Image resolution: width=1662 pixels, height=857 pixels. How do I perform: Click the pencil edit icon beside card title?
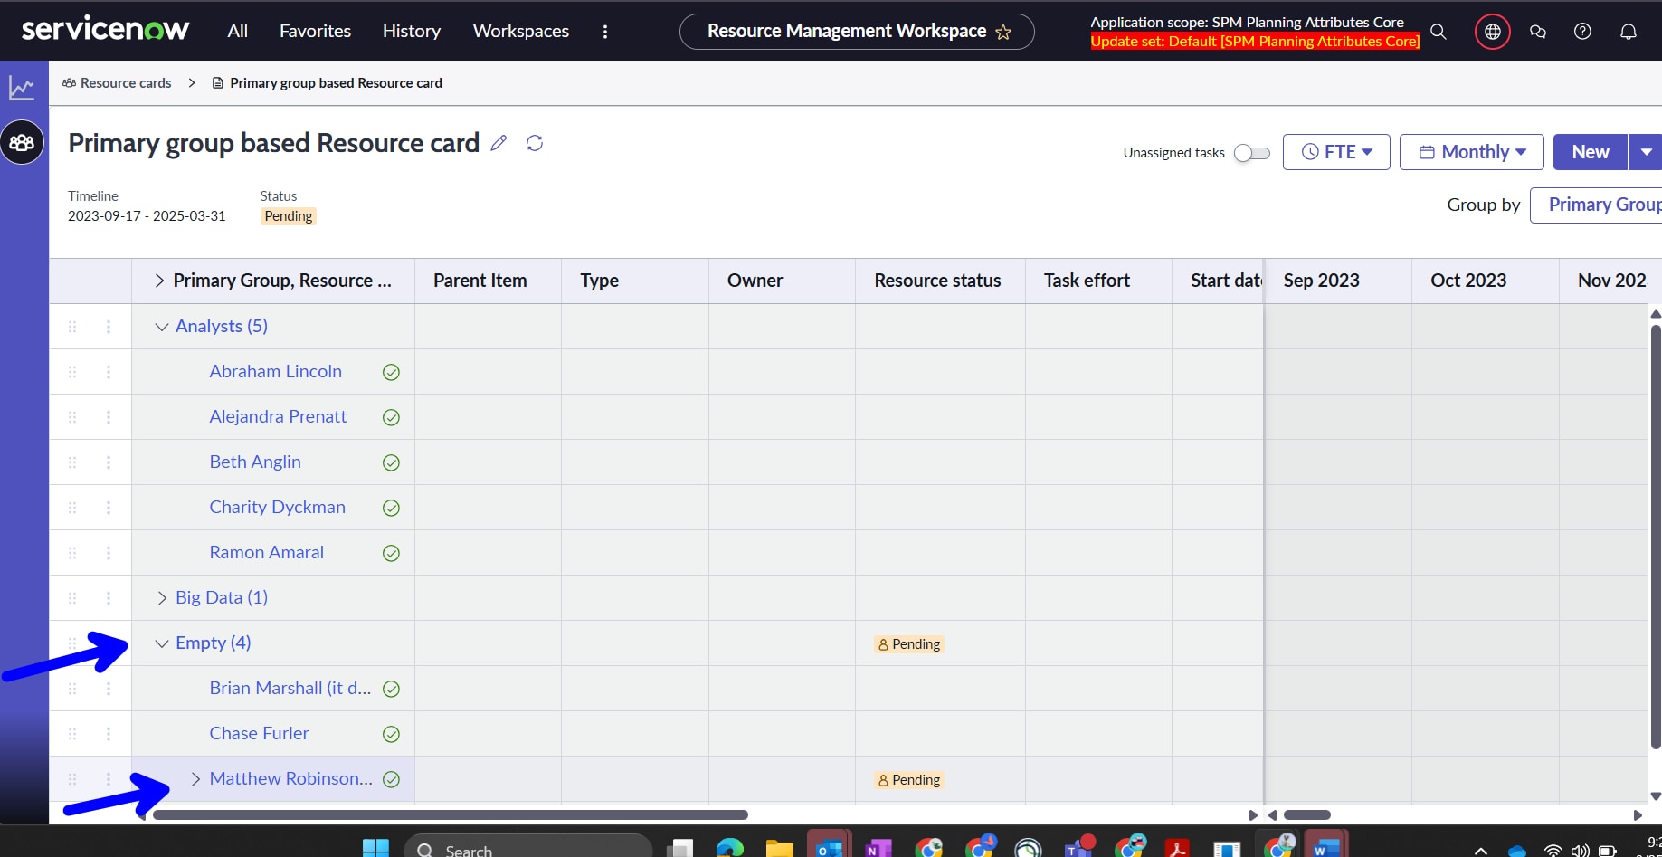point(499,143)
